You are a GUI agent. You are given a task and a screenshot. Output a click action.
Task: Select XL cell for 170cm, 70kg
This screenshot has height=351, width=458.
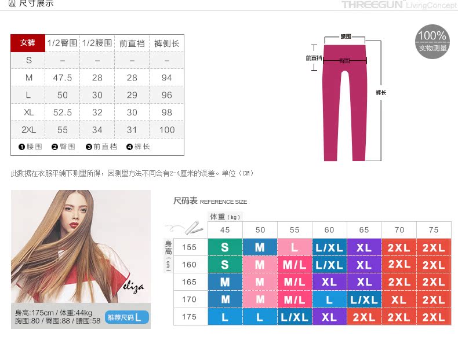(x=399, y=299)
